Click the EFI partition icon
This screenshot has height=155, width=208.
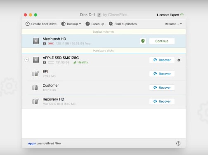[x=35, y=74]
